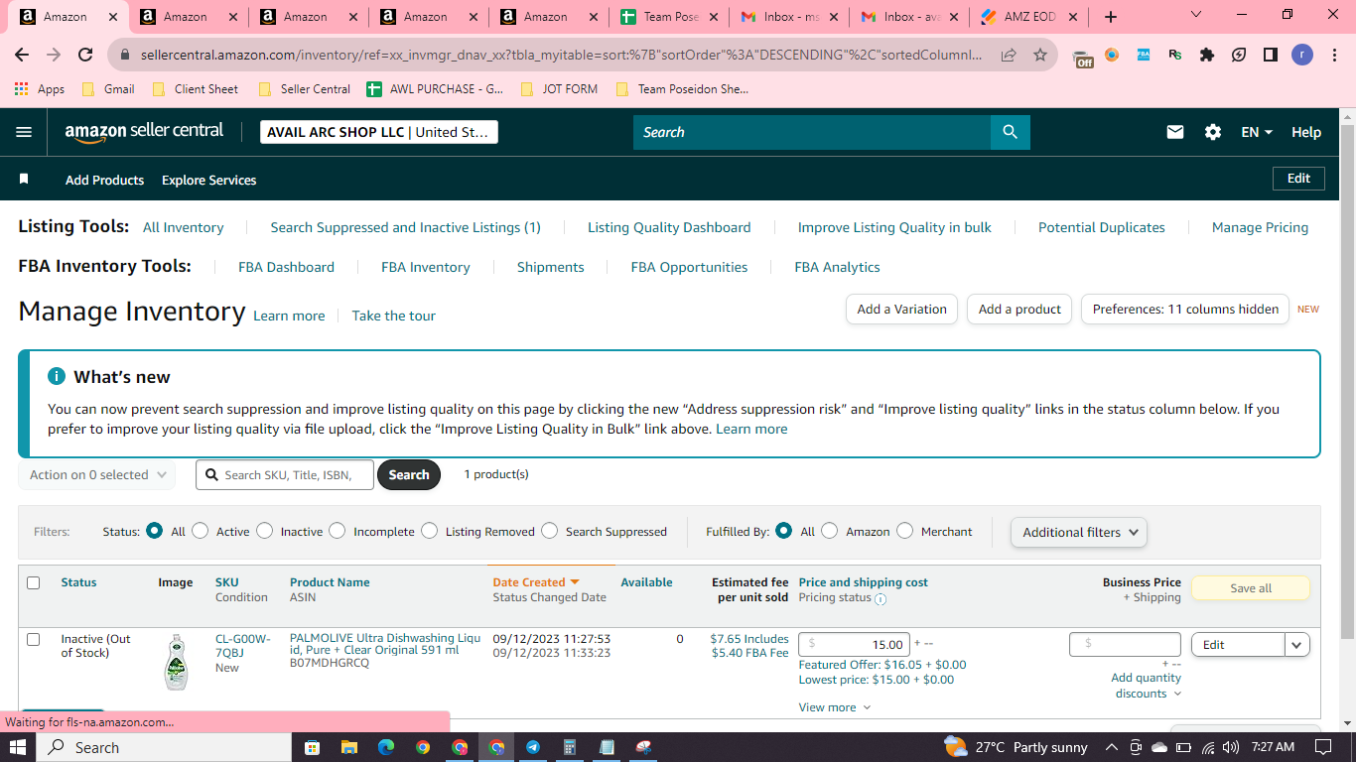Open the AVAIL ARC SHOP LLC account switcher
The width and height of the screenshot is (1356, 762).
pos(379,132)
